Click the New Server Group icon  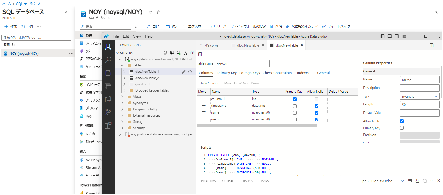(172, 53)
